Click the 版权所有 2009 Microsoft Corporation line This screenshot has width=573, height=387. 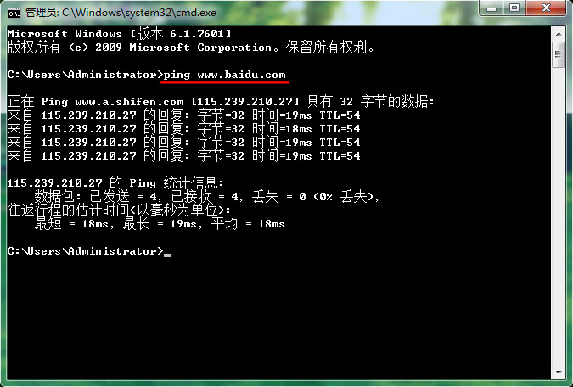tap(191, 48)
